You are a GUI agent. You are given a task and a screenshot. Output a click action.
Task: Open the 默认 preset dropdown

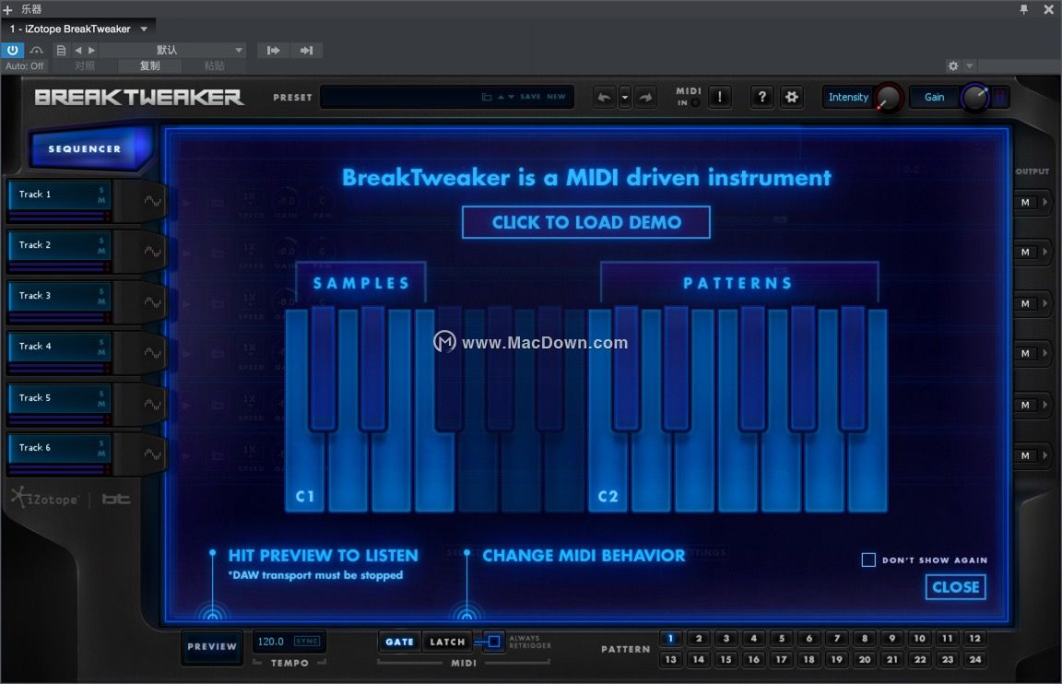click(172, 50)
